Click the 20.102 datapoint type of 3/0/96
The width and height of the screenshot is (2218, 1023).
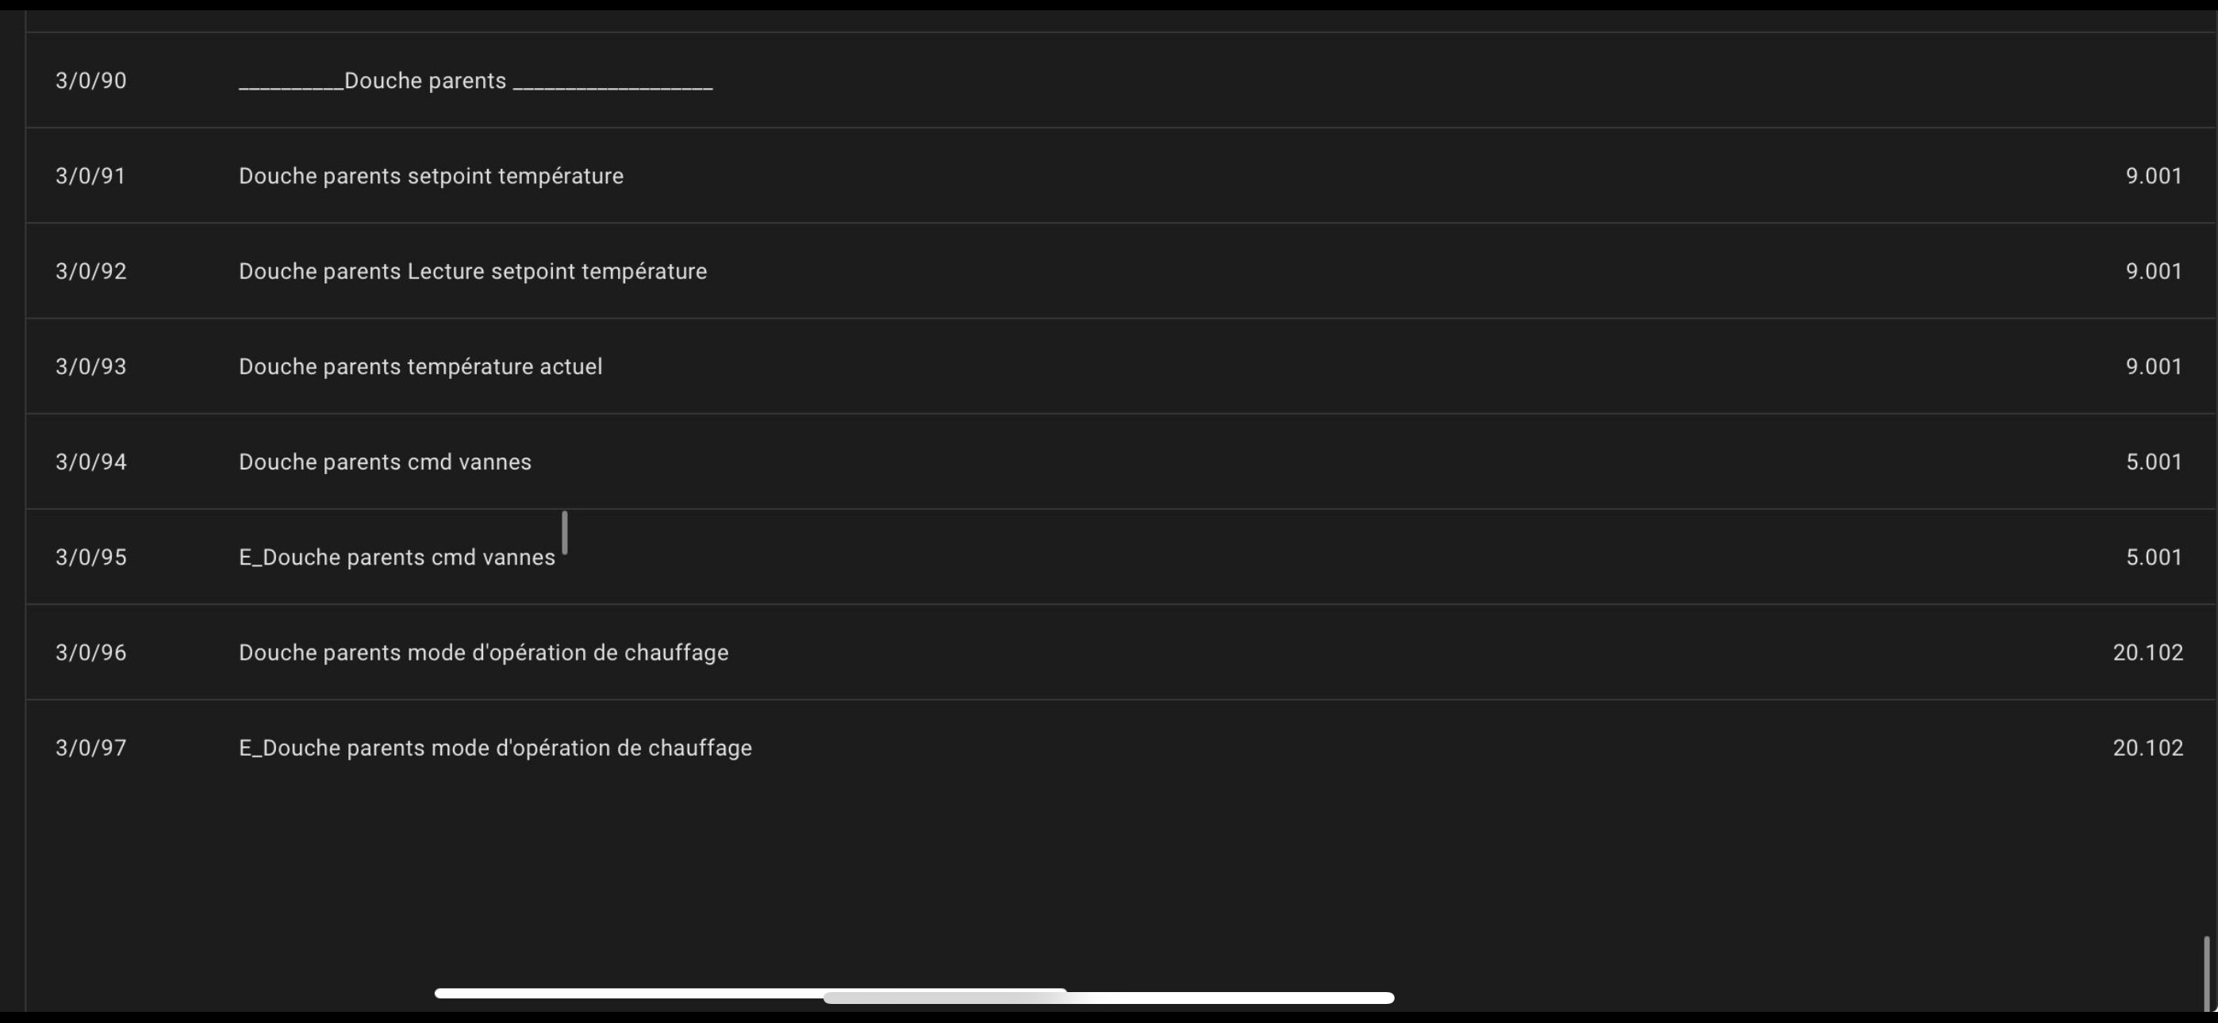click(x=2147, y=652)
